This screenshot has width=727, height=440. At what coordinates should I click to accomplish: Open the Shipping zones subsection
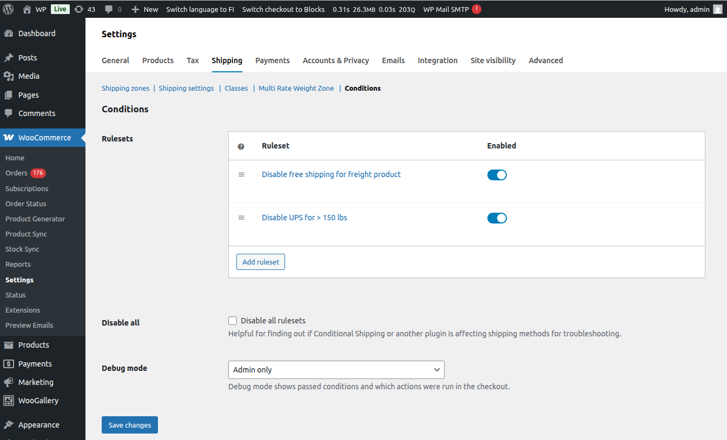[125, 88]
